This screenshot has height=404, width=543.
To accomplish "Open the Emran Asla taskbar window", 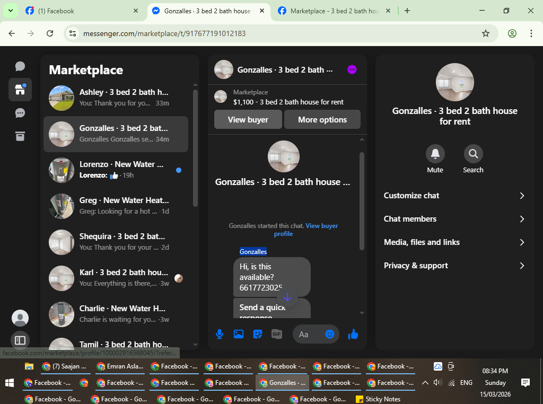I will click(120, 366).
